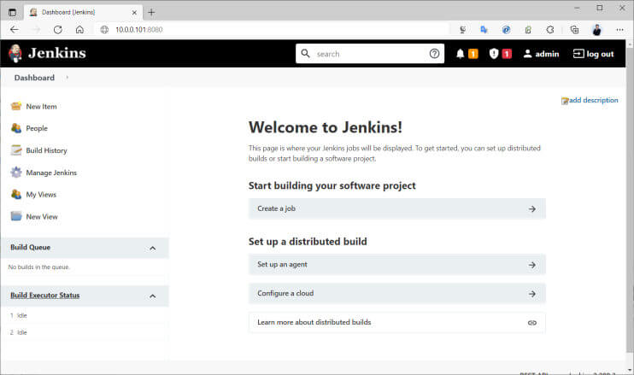Click the New View folder icon
The image size is (634, 375).
(x=16, y=216)
